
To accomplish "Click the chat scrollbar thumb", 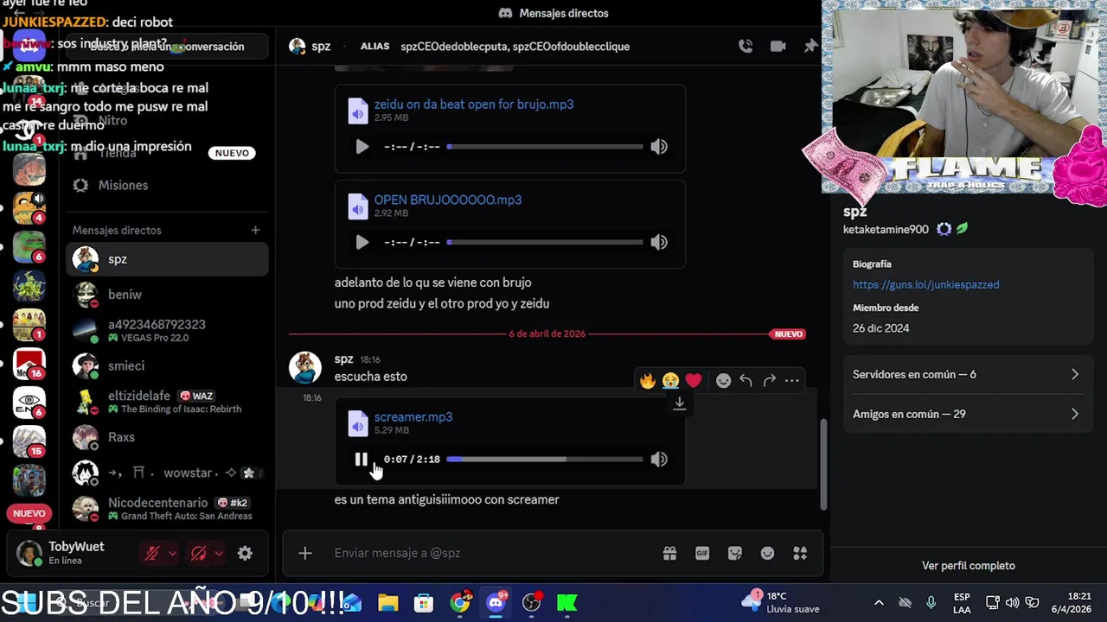I will [x=823, y=464].
